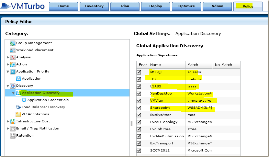
Task: Go to the Deploy tab
Action: [156, 6]
